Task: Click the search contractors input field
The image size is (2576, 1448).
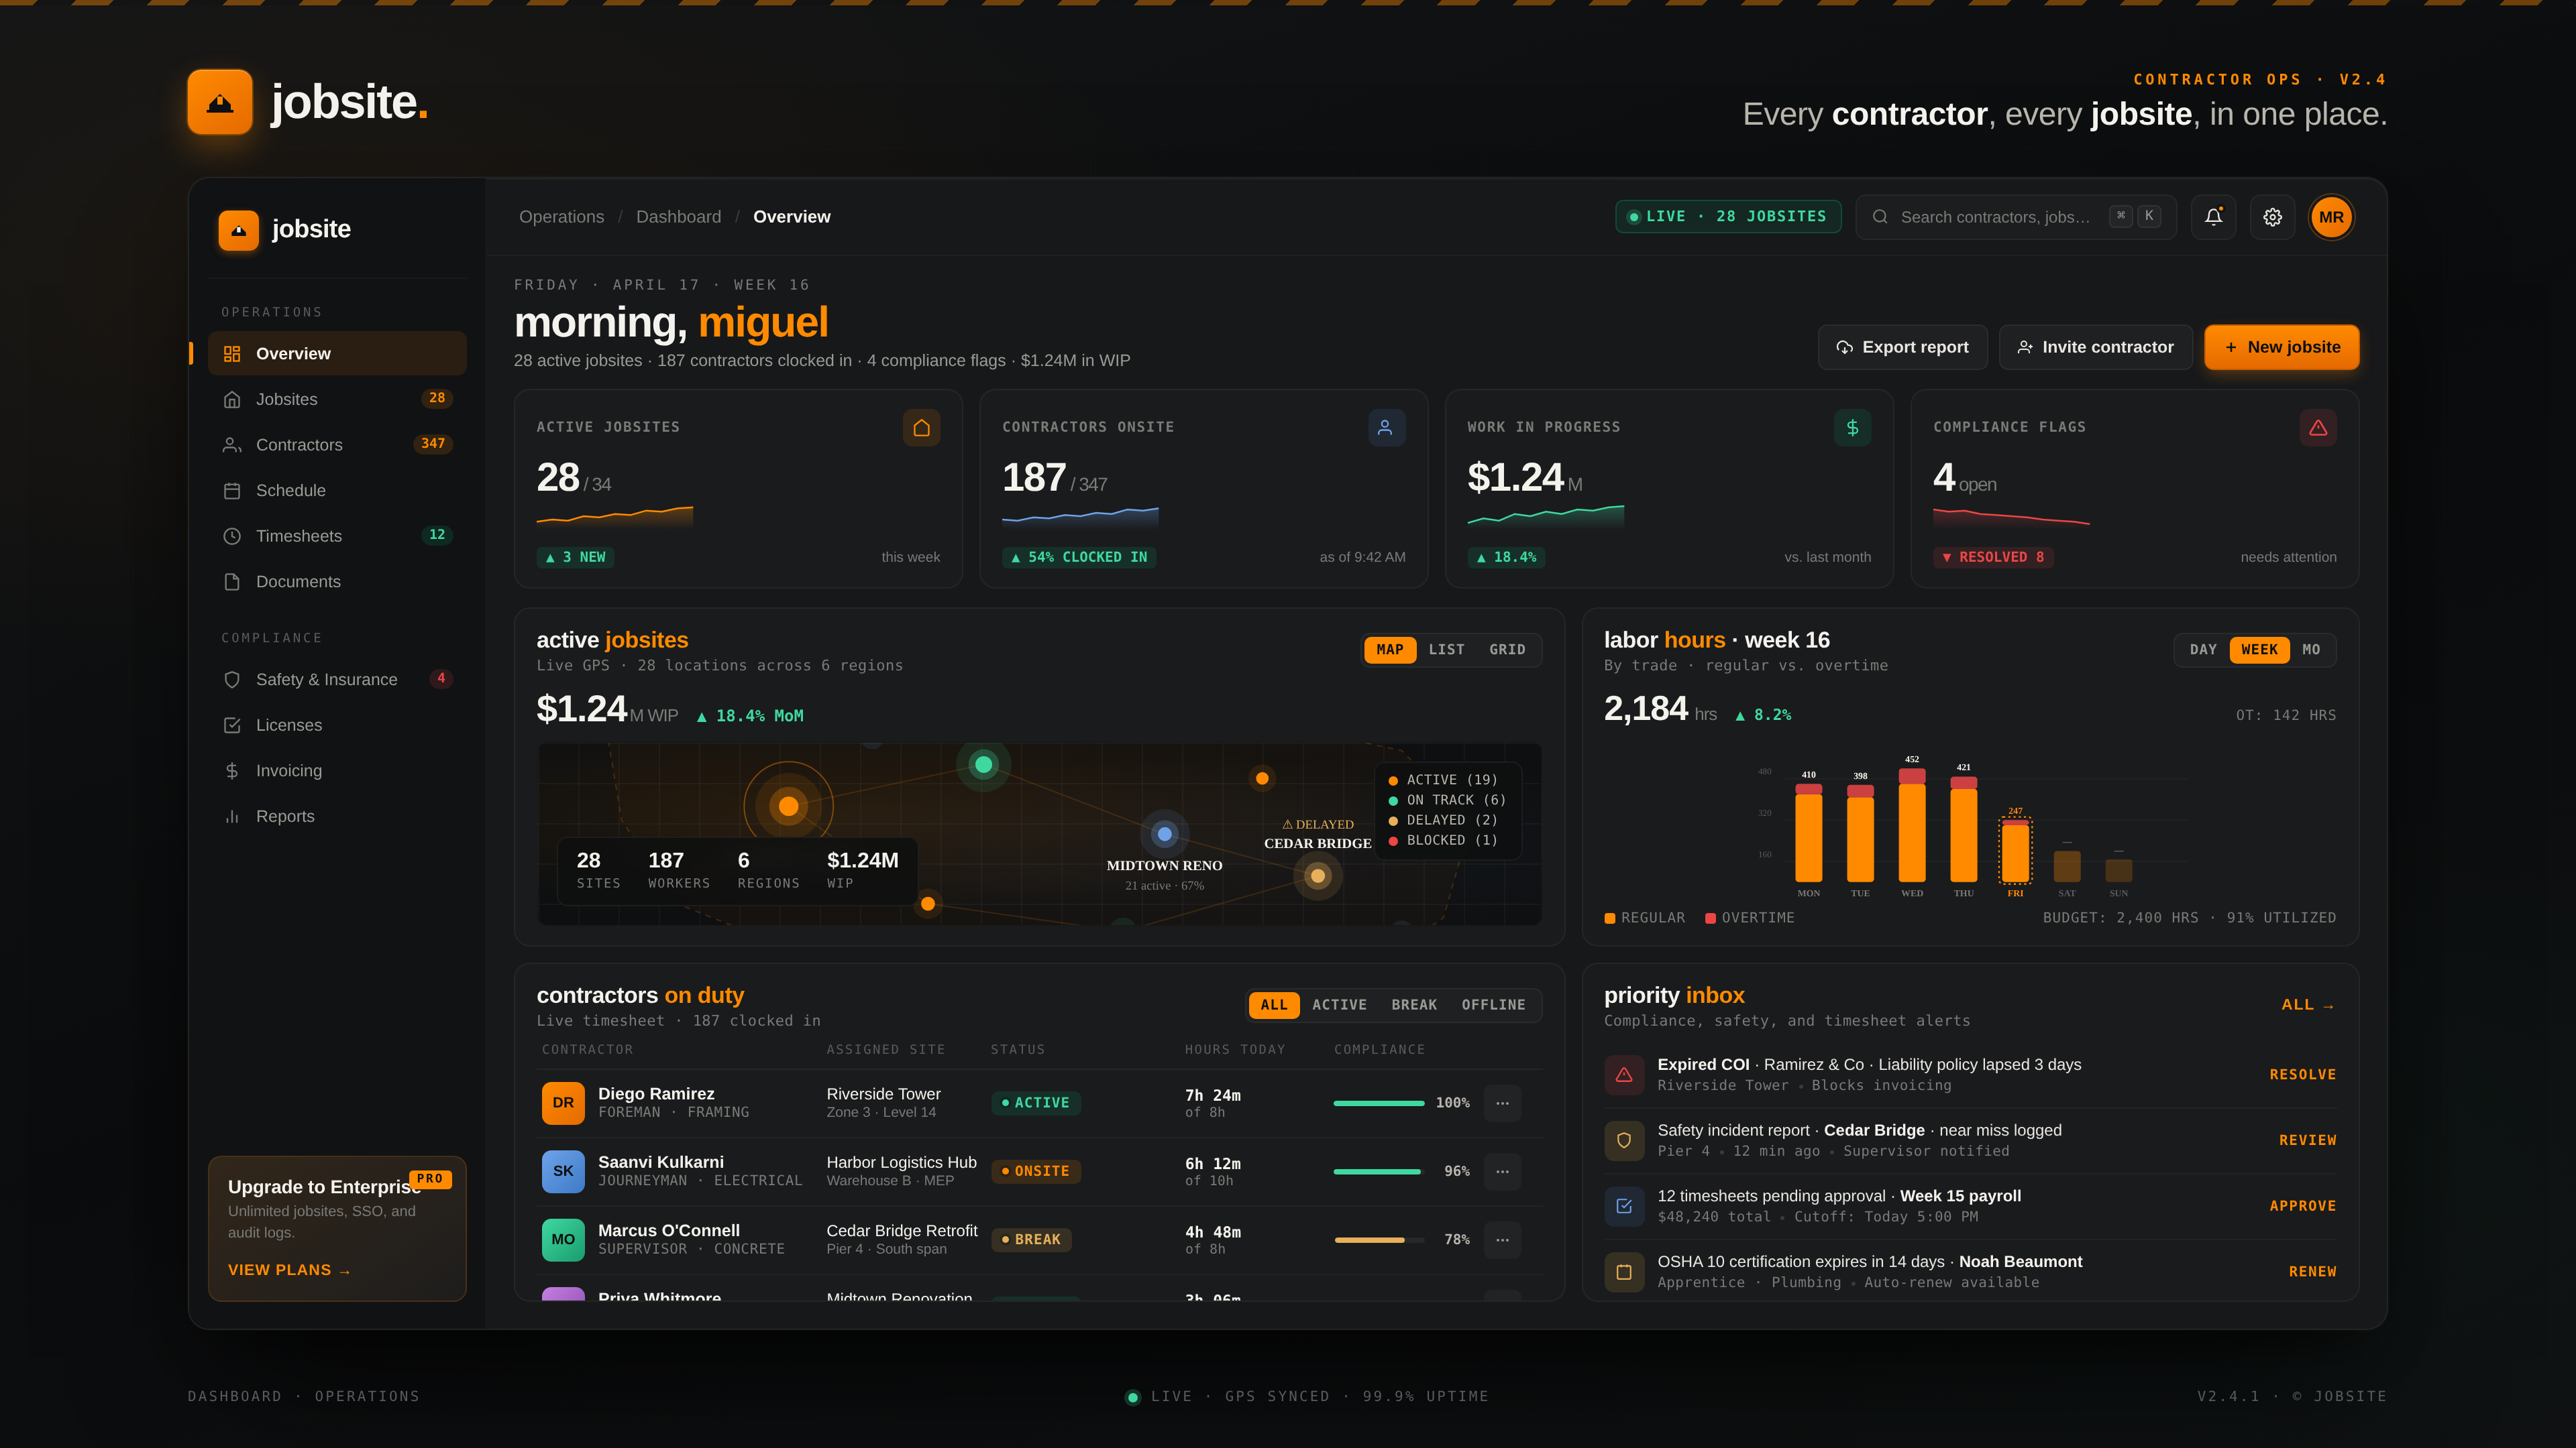Action: pos(1994,217)
